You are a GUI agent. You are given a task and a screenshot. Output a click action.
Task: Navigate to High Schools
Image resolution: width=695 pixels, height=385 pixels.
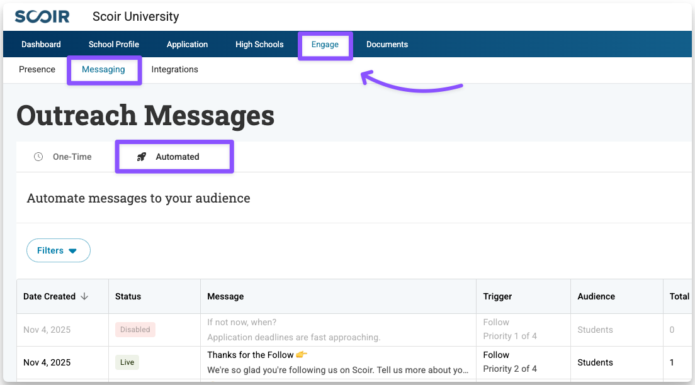coord(259,45)
